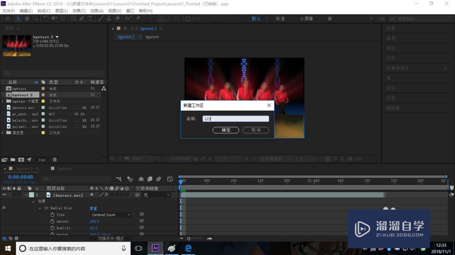Collapse the CC Radial Blur effect
This screenshot has width=455, height=255.
point(40,208)
